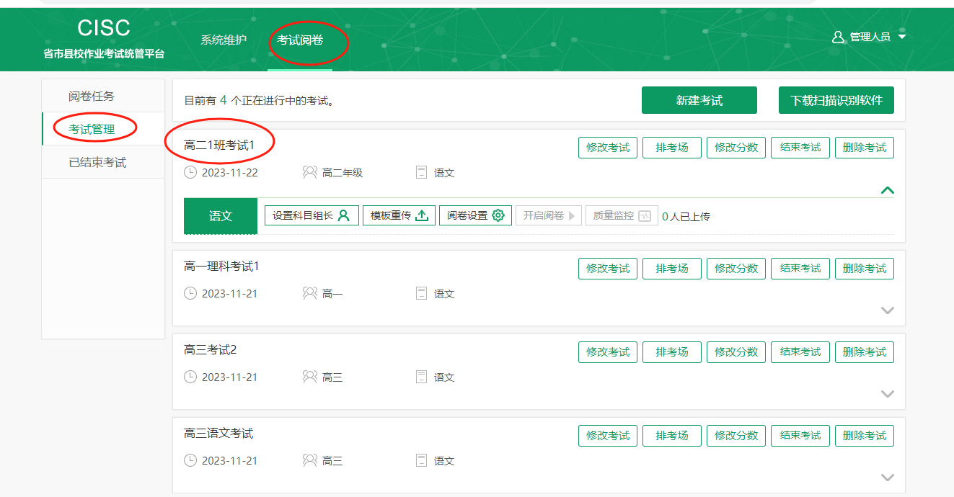This screenshot has width=954, height=497.
Task: Click 删除考试 for 高三语文考试
Action: (x=865, y=435)
